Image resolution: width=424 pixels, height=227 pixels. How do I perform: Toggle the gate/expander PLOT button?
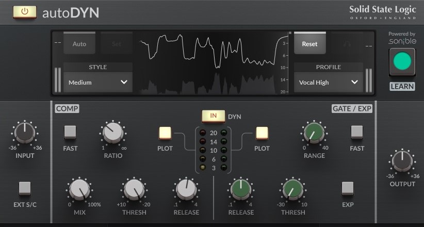[x=262, y=133]
